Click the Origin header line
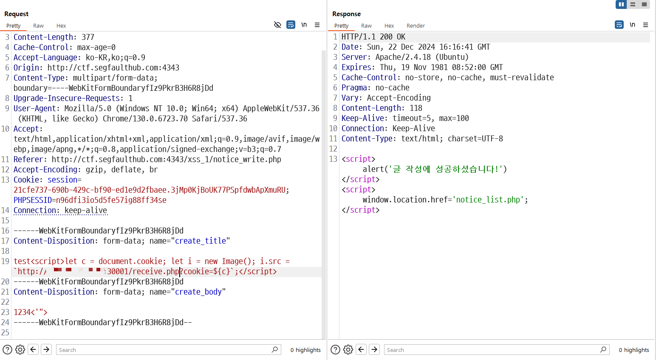This screenshot has height=360, width=656. coord(96,67)
